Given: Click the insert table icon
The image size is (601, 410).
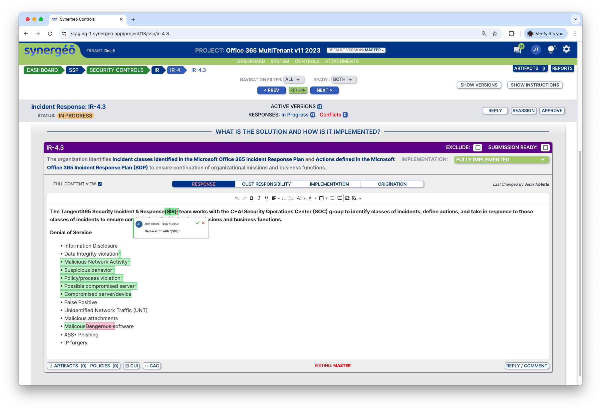Looking at the screenshot, I should [321, 198].
